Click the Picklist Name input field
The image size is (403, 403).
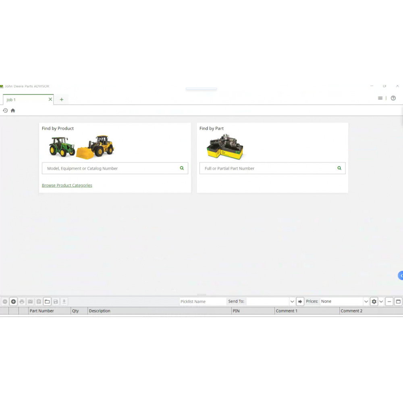(x=203, y=301)
